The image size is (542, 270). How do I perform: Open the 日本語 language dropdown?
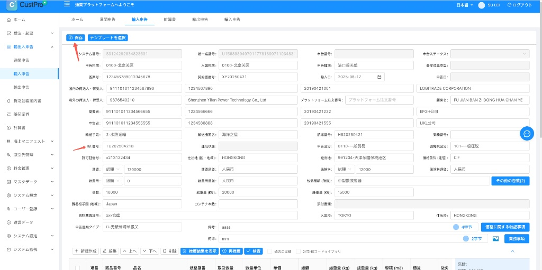click(x=465, y=5)
